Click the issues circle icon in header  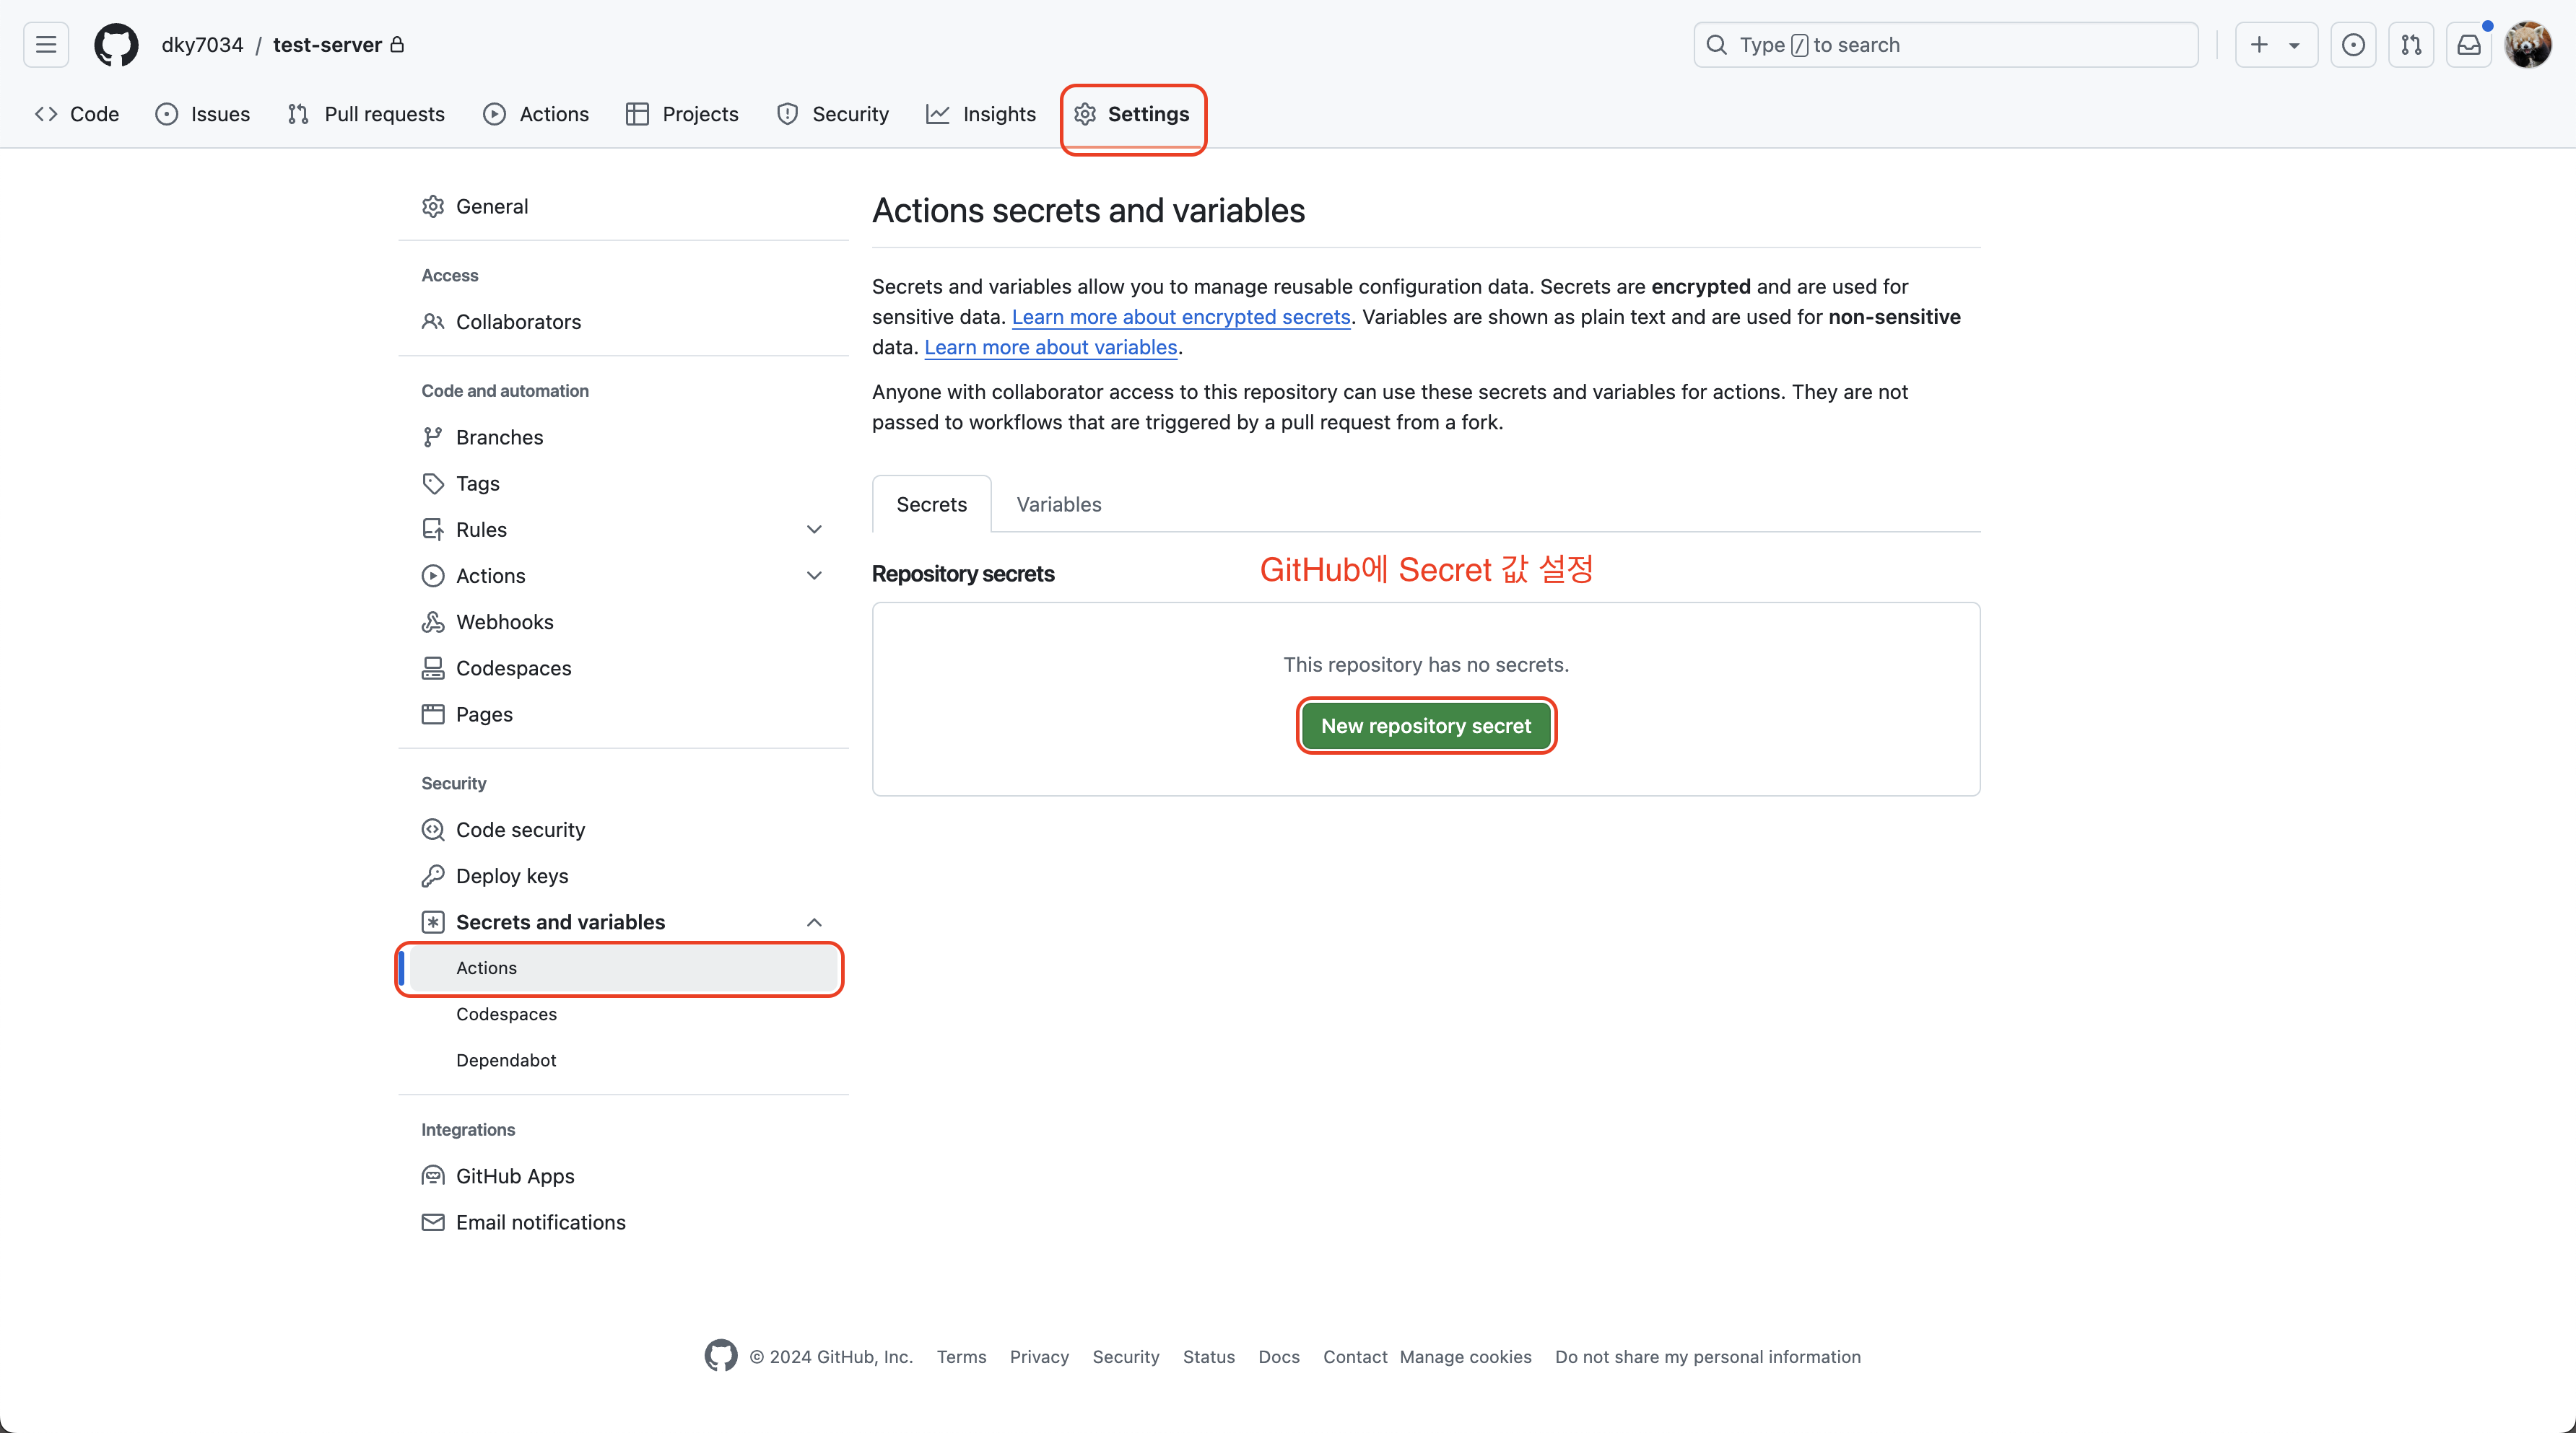2353,45
